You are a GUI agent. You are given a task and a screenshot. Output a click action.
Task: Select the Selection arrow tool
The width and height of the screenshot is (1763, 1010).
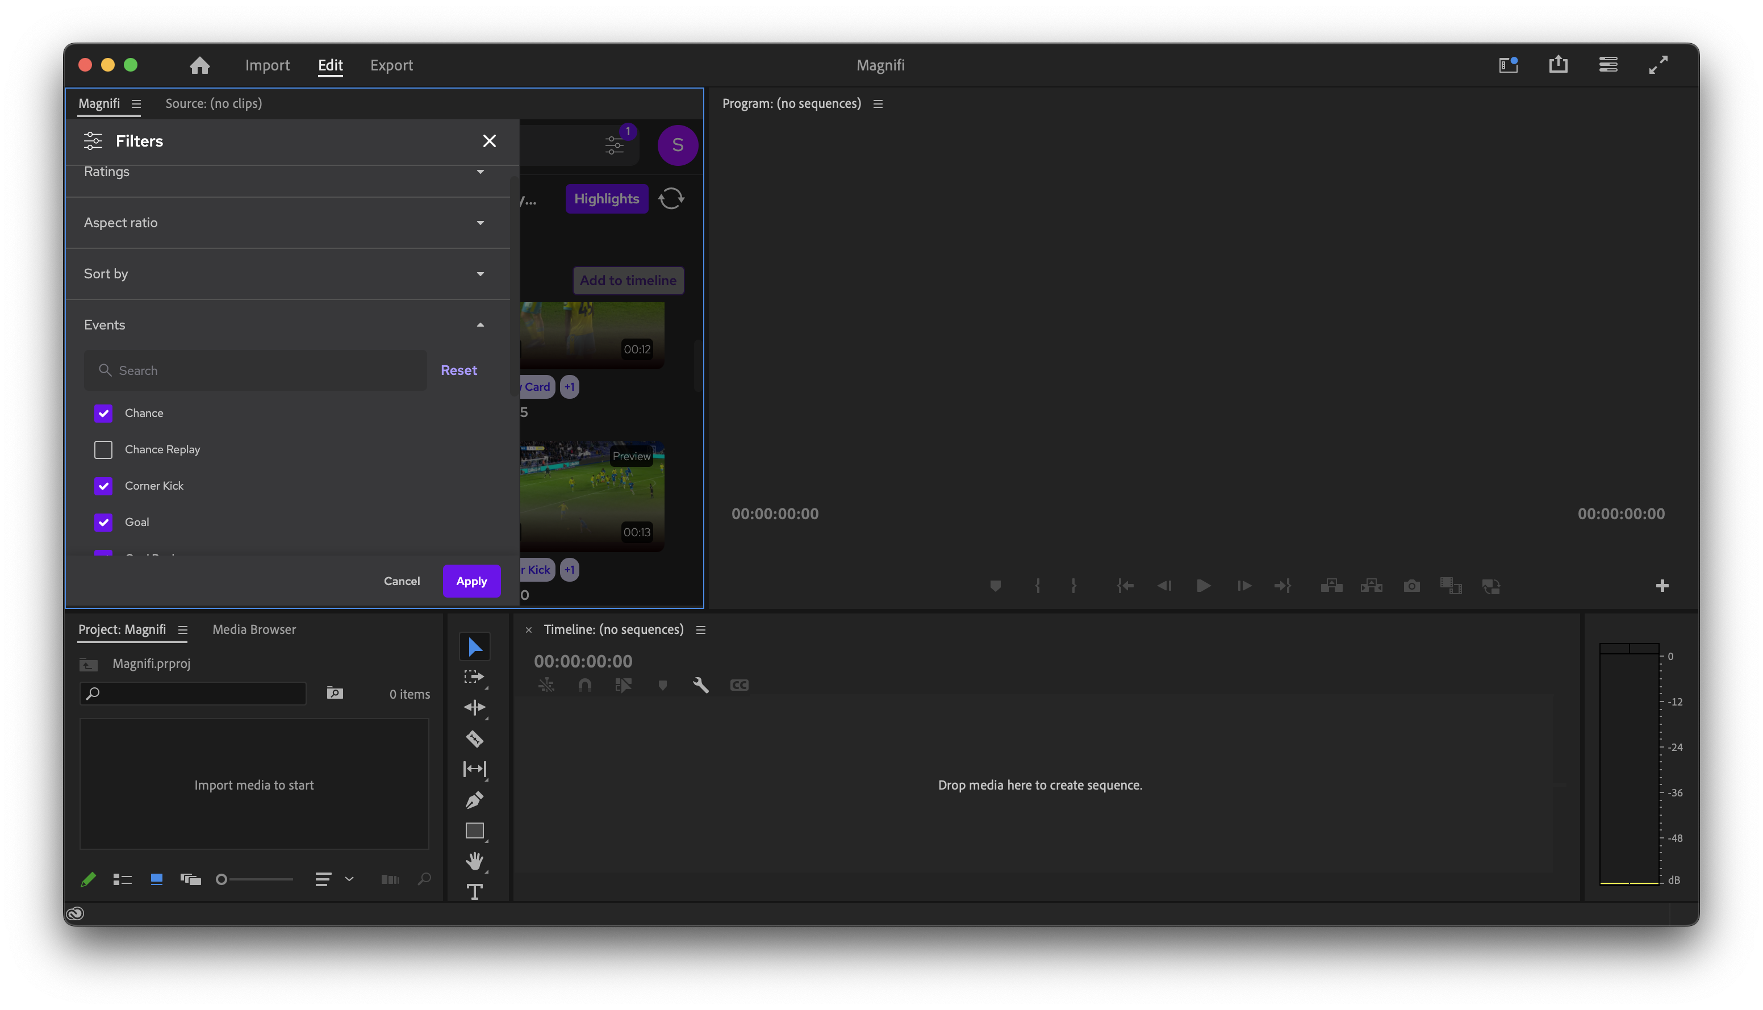click(474, 646)
